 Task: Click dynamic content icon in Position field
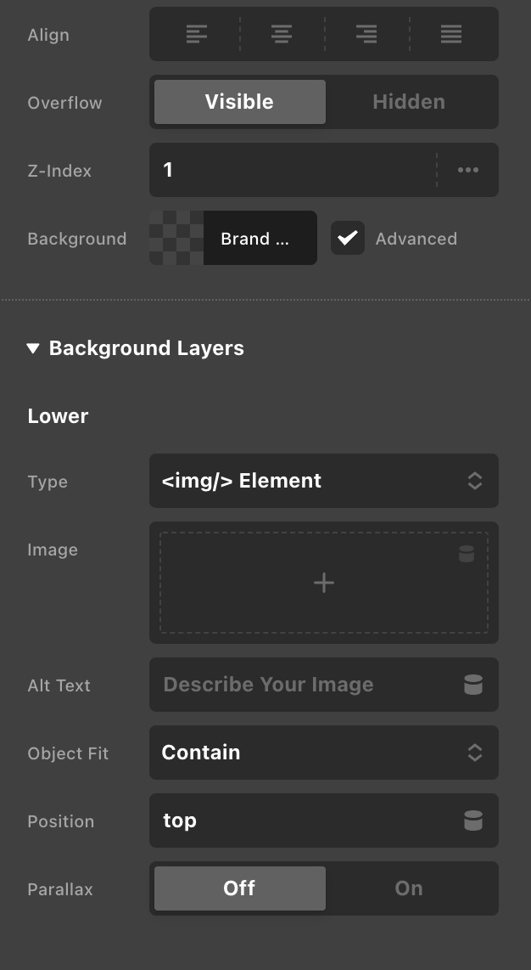473,821
